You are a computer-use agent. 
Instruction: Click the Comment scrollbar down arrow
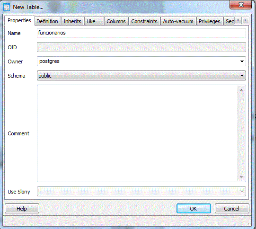242,177
